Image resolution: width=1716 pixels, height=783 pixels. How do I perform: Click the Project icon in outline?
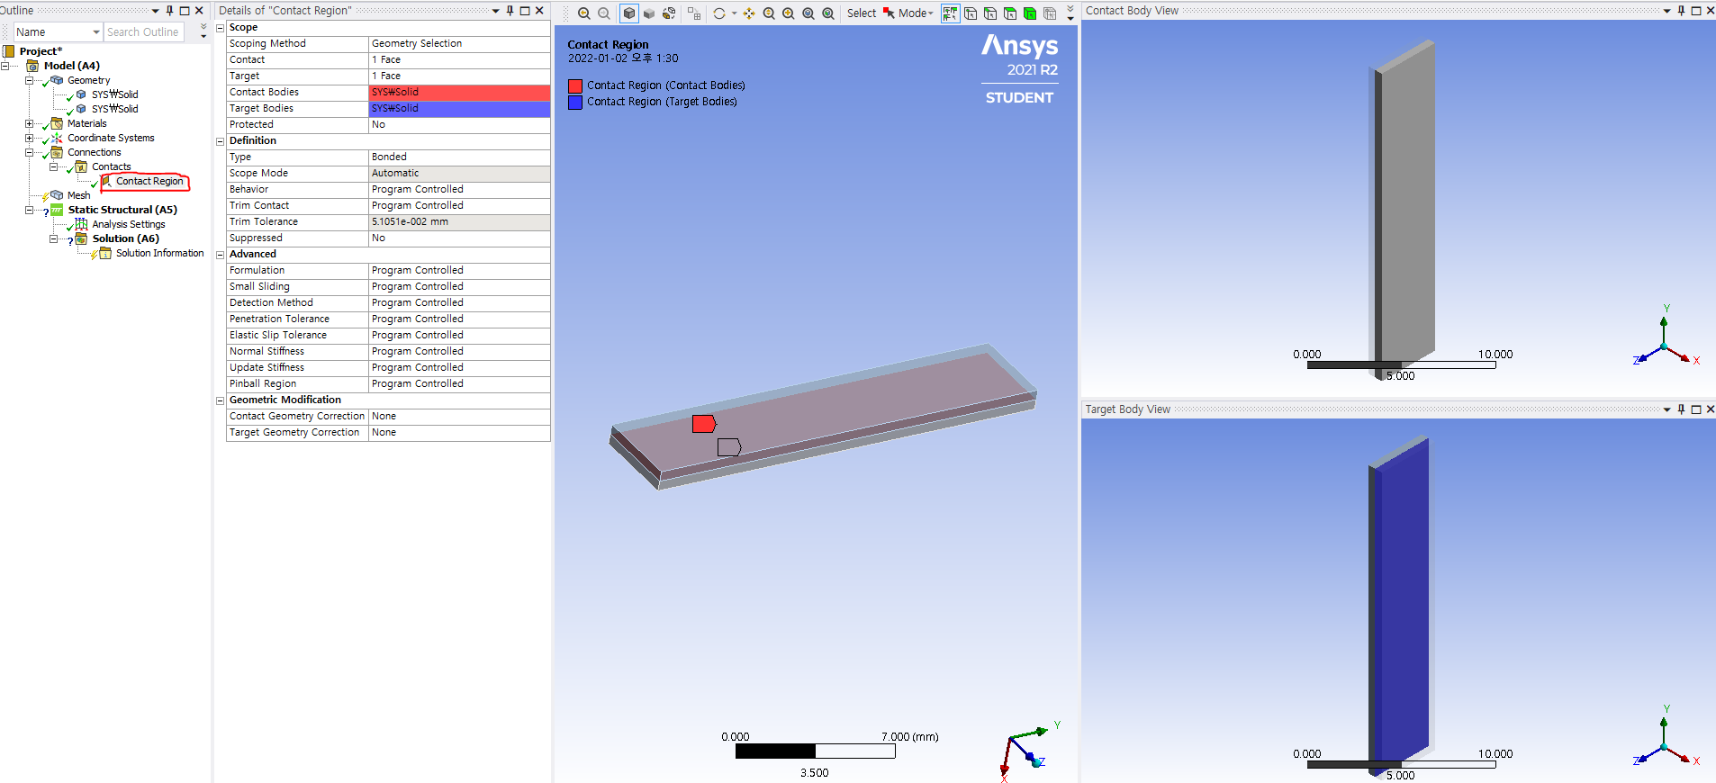(x=9, y=51)
